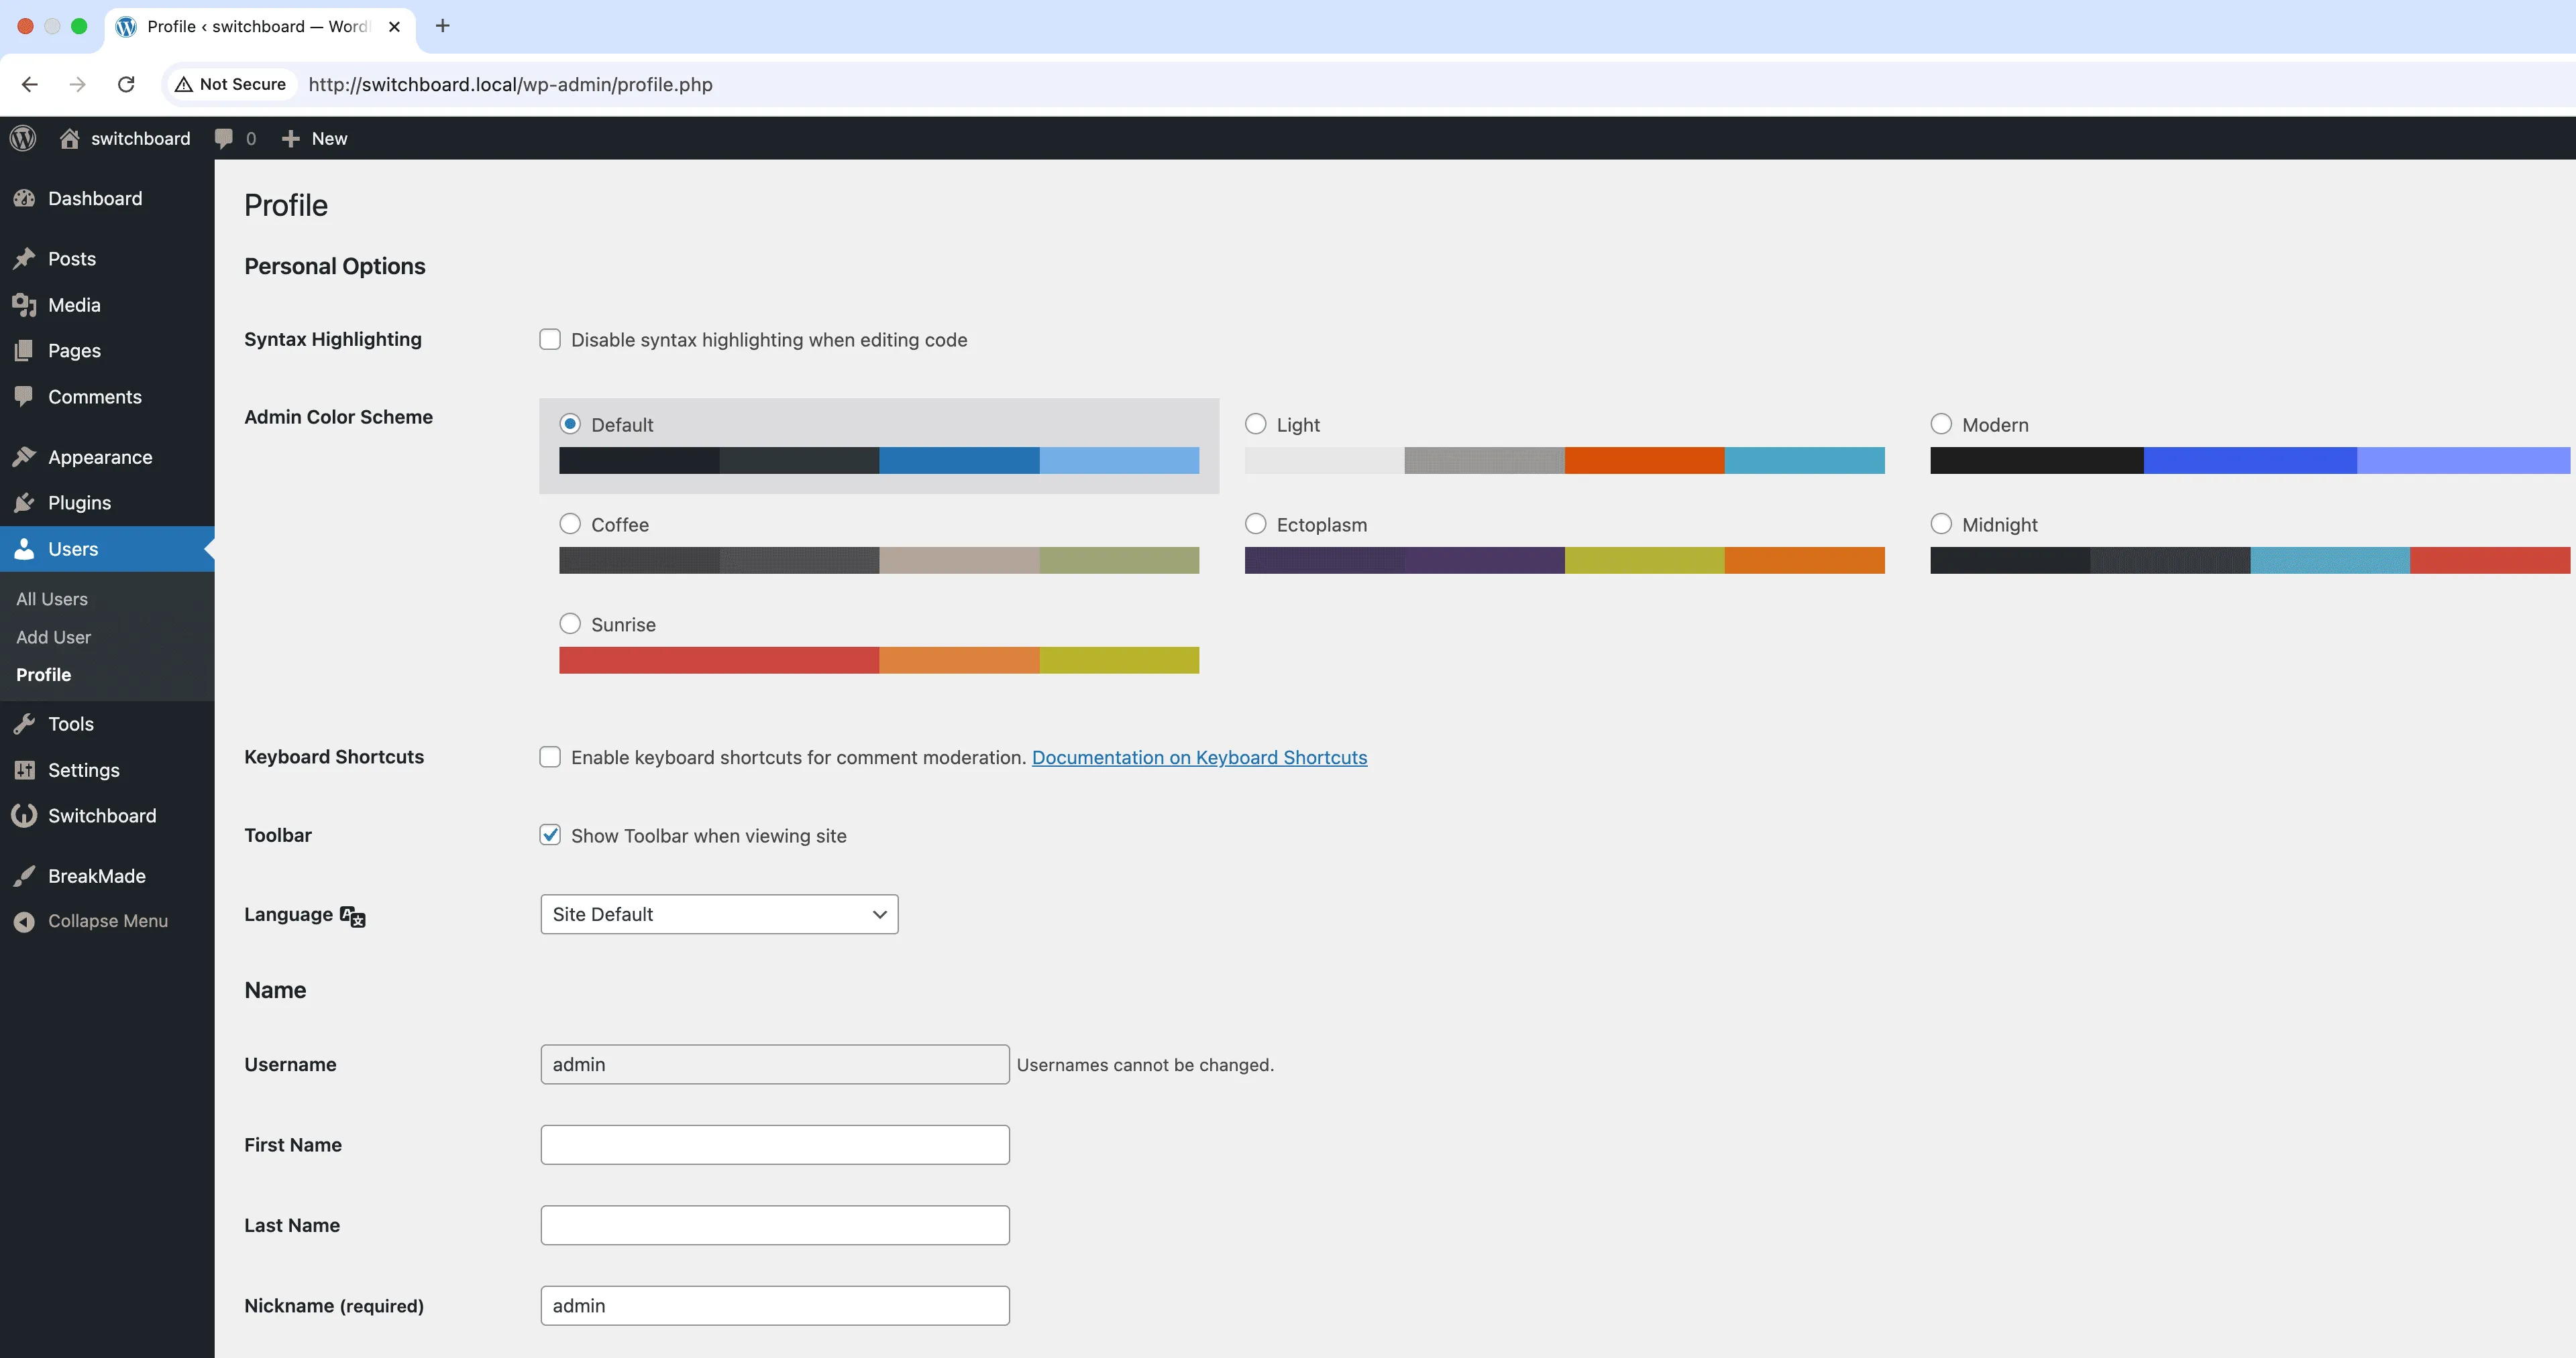Screen dimensions: 2576x1358
Task: Uncheck Show Toolbar when viewing site
Action: click(x=550, y=835)
